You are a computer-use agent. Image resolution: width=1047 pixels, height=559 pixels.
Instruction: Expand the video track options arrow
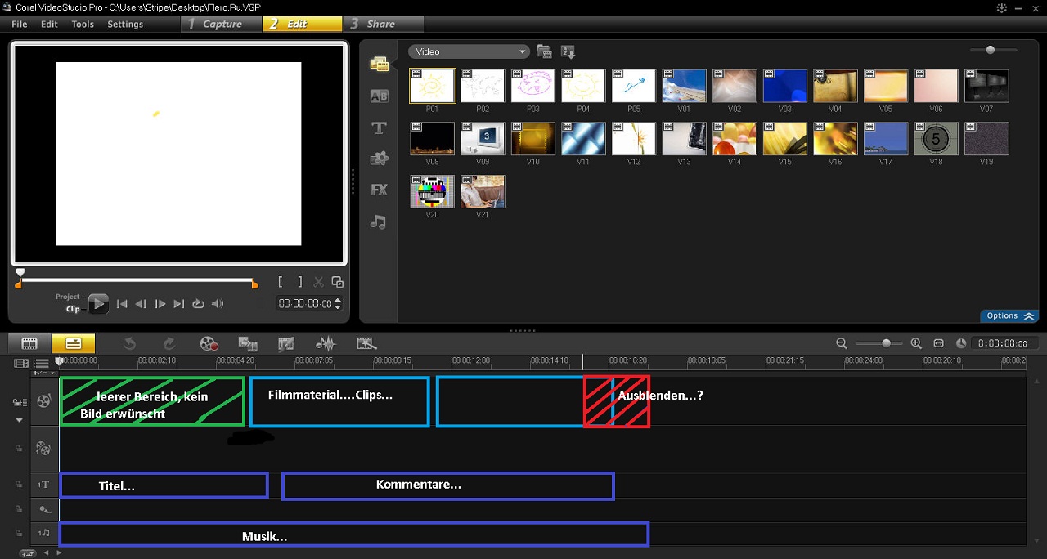pyautogui.click(x=20, y=420)
